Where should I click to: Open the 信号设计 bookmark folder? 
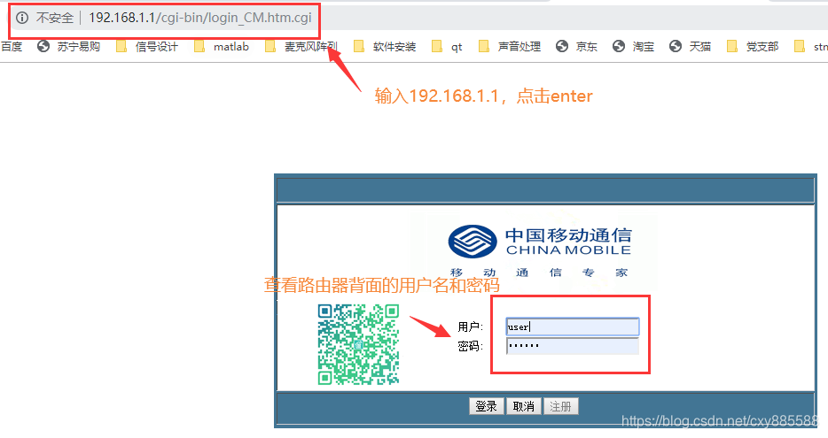[x=147, y=46]
